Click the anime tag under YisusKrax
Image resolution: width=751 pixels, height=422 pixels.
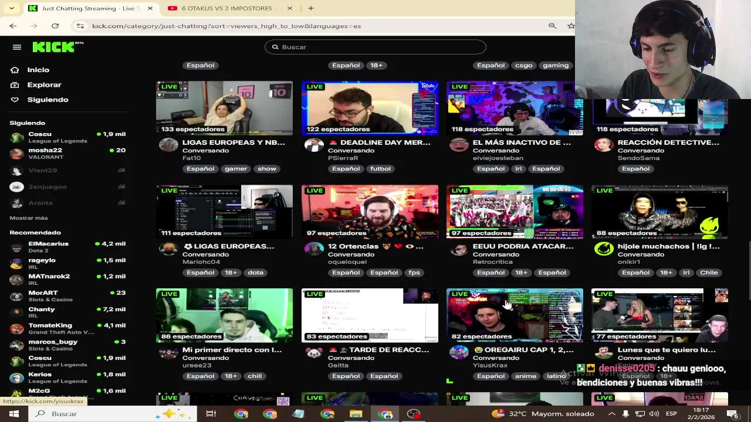(x=526, y=376)
